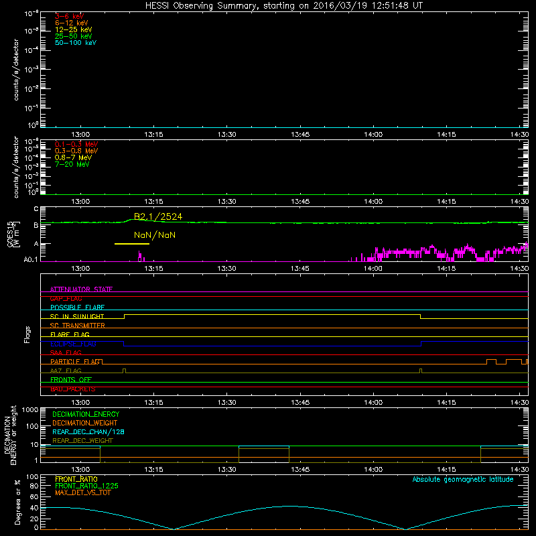
Task: Click the HESSI Observing Summary title text
Action: (283, 6)
